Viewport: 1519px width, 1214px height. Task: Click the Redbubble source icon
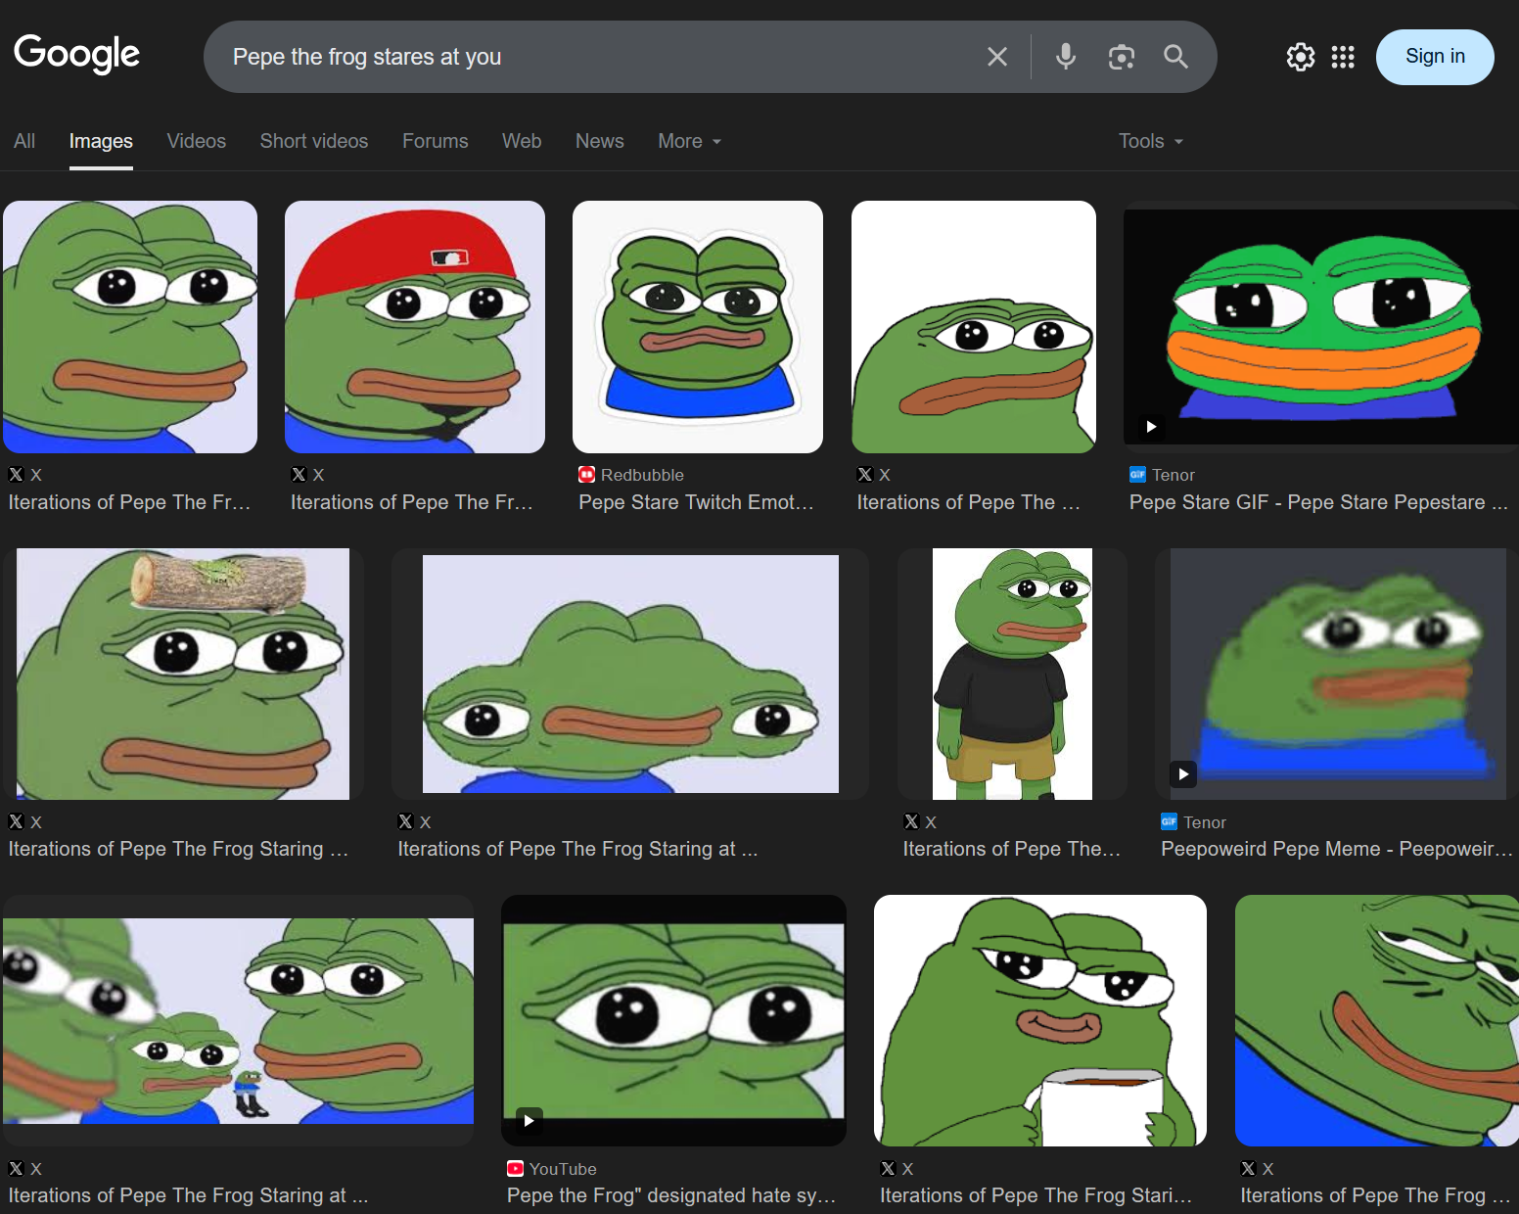click(587, 475)
